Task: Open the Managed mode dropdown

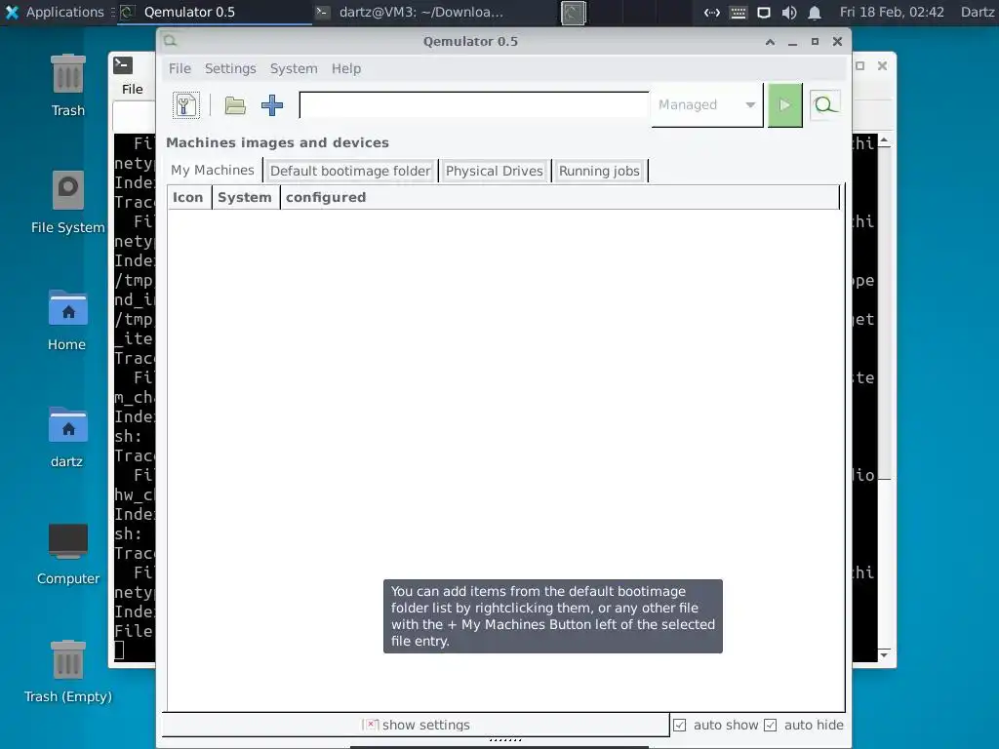Action: click(706, 105)
